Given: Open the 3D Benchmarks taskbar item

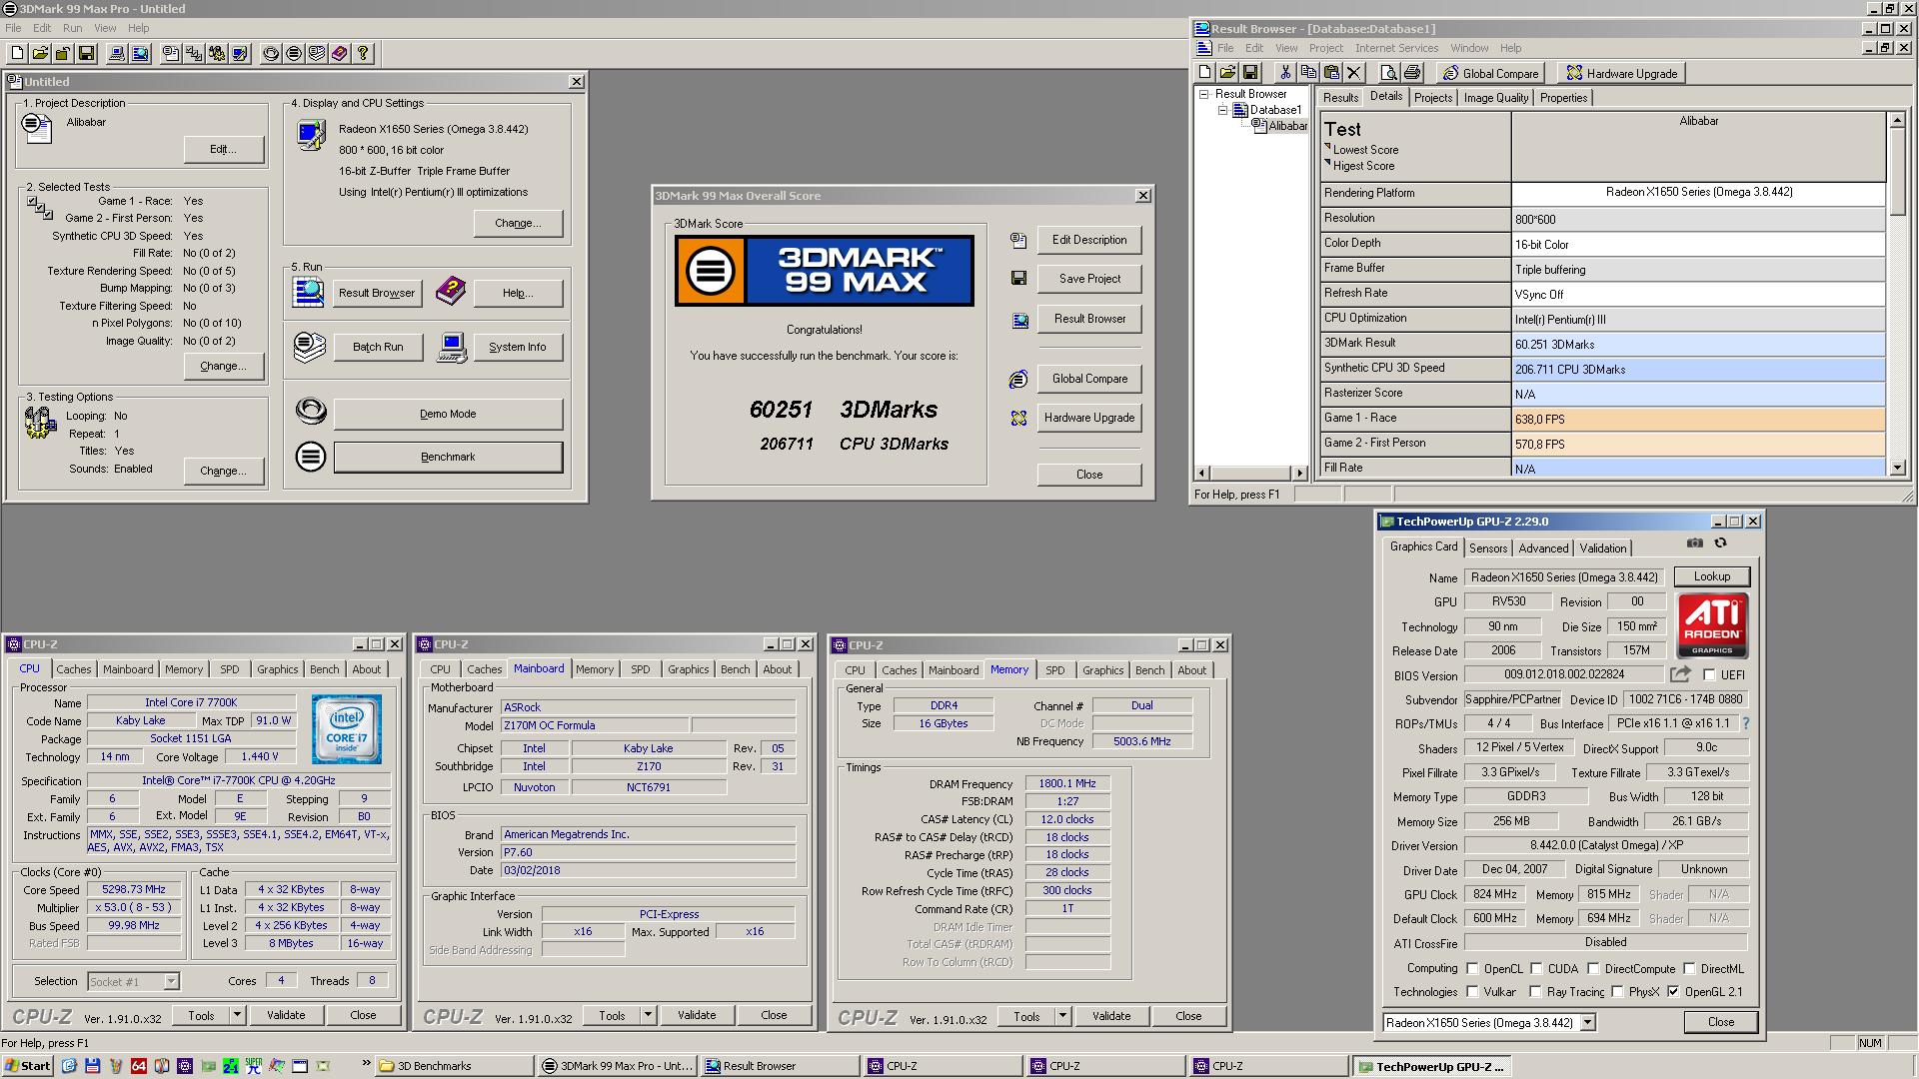Looking at the screenshot, I should [455, 1065].
